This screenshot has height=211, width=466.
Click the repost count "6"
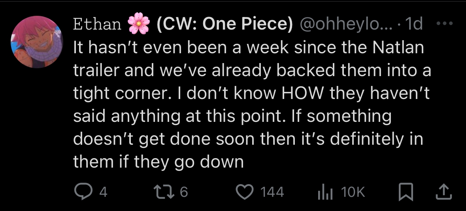[x=184, y=192]
